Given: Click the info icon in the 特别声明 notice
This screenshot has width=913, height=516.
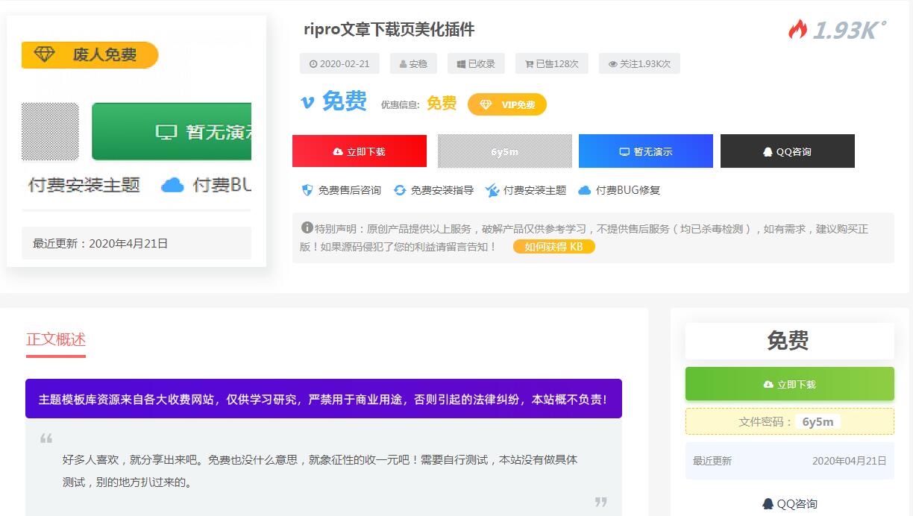Looking at the screenshot, I should coord(305,227).
